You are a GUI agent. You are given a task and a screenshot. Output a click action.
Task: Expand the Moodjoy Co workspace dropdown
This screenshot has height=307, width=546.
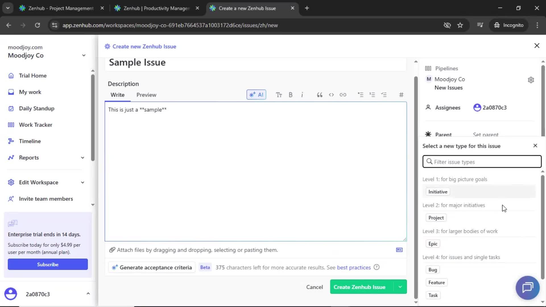click(84, 55)
